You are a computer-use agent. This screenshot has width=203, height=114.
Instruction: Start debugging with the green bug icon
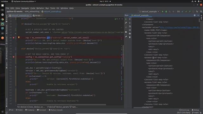[x=166, y=11]
